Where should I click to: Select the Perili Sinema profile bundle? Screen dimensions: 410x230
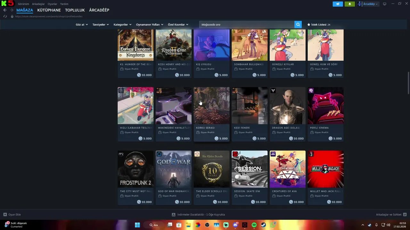(325, 114)
